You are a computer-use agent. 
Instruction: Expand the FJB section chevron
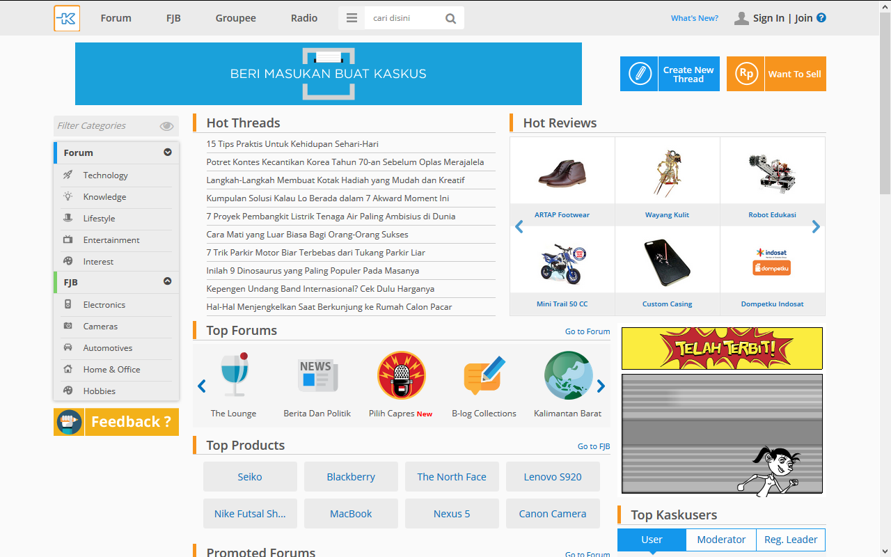(x=168, y=281)
